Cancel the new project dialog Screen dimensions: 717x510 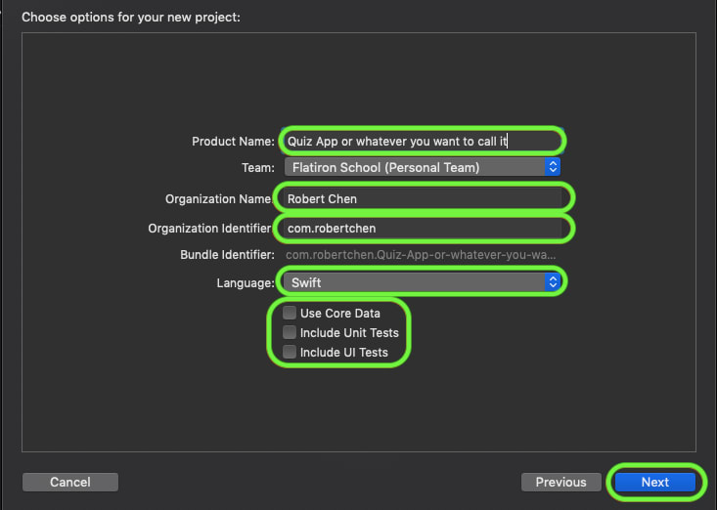click(70, 482)
